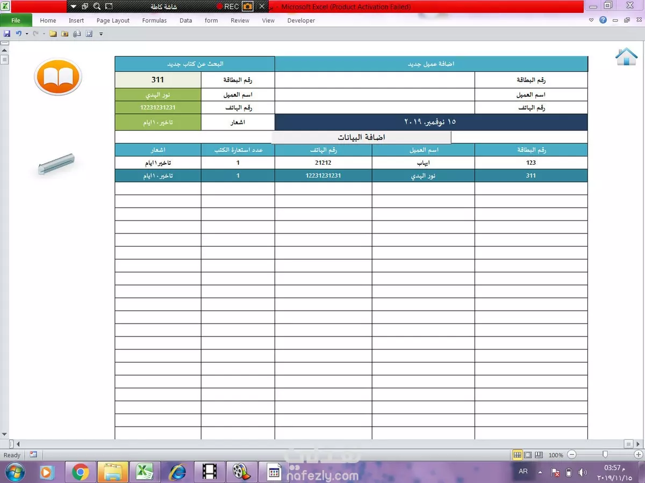Switch to Page Layout view in status bar
Image resolution: width=645 pixels, height=483 pixels.
tap(528, 455)
